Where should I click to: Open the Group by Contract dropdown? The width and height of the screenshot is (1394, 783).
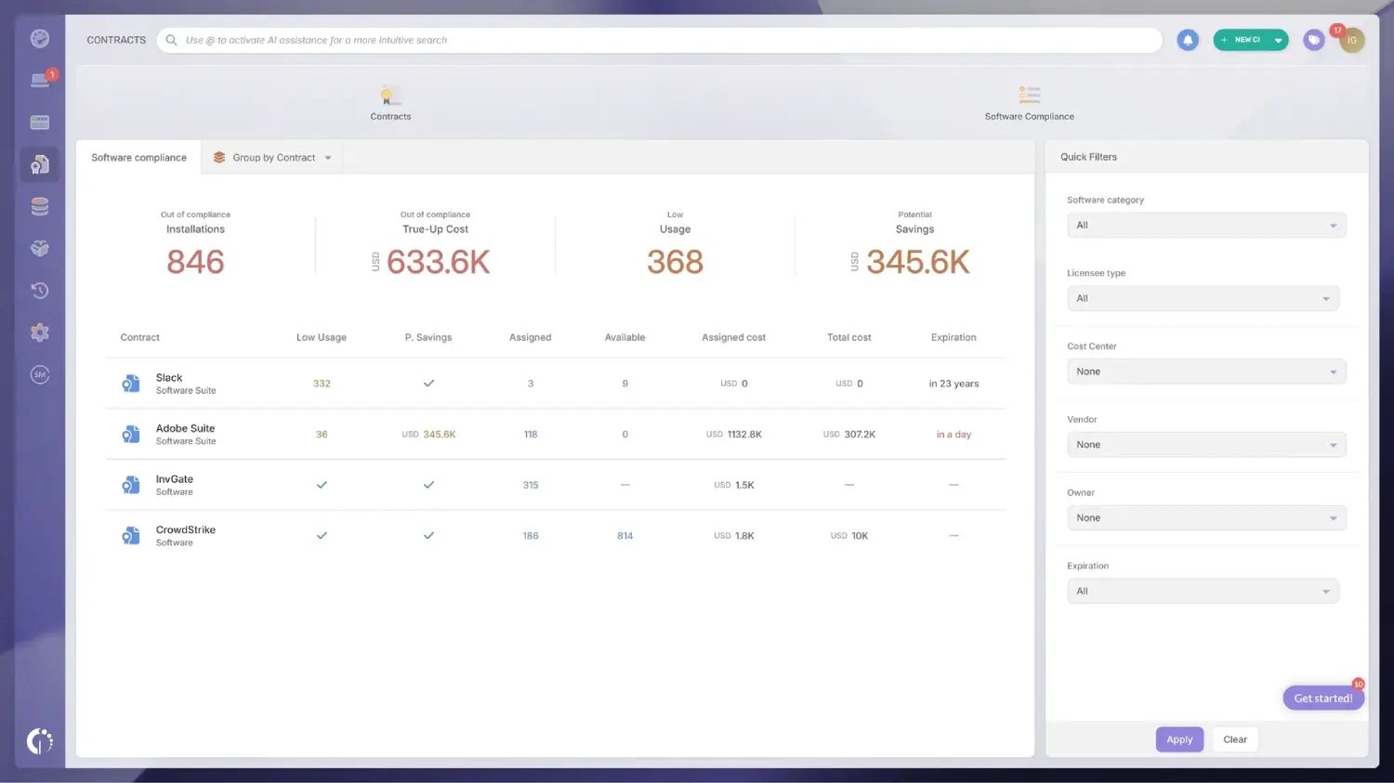(271, 157)
